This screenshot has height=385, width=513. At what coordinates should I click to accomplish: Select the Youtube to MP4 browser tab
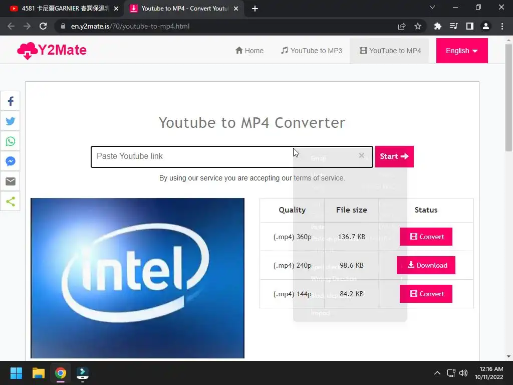tap(184, 9)
